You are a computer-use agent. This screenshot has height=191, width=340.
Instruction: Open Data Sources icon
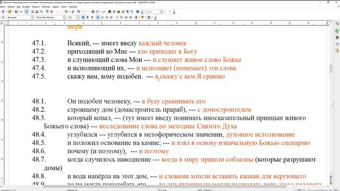tap(123, 12)
